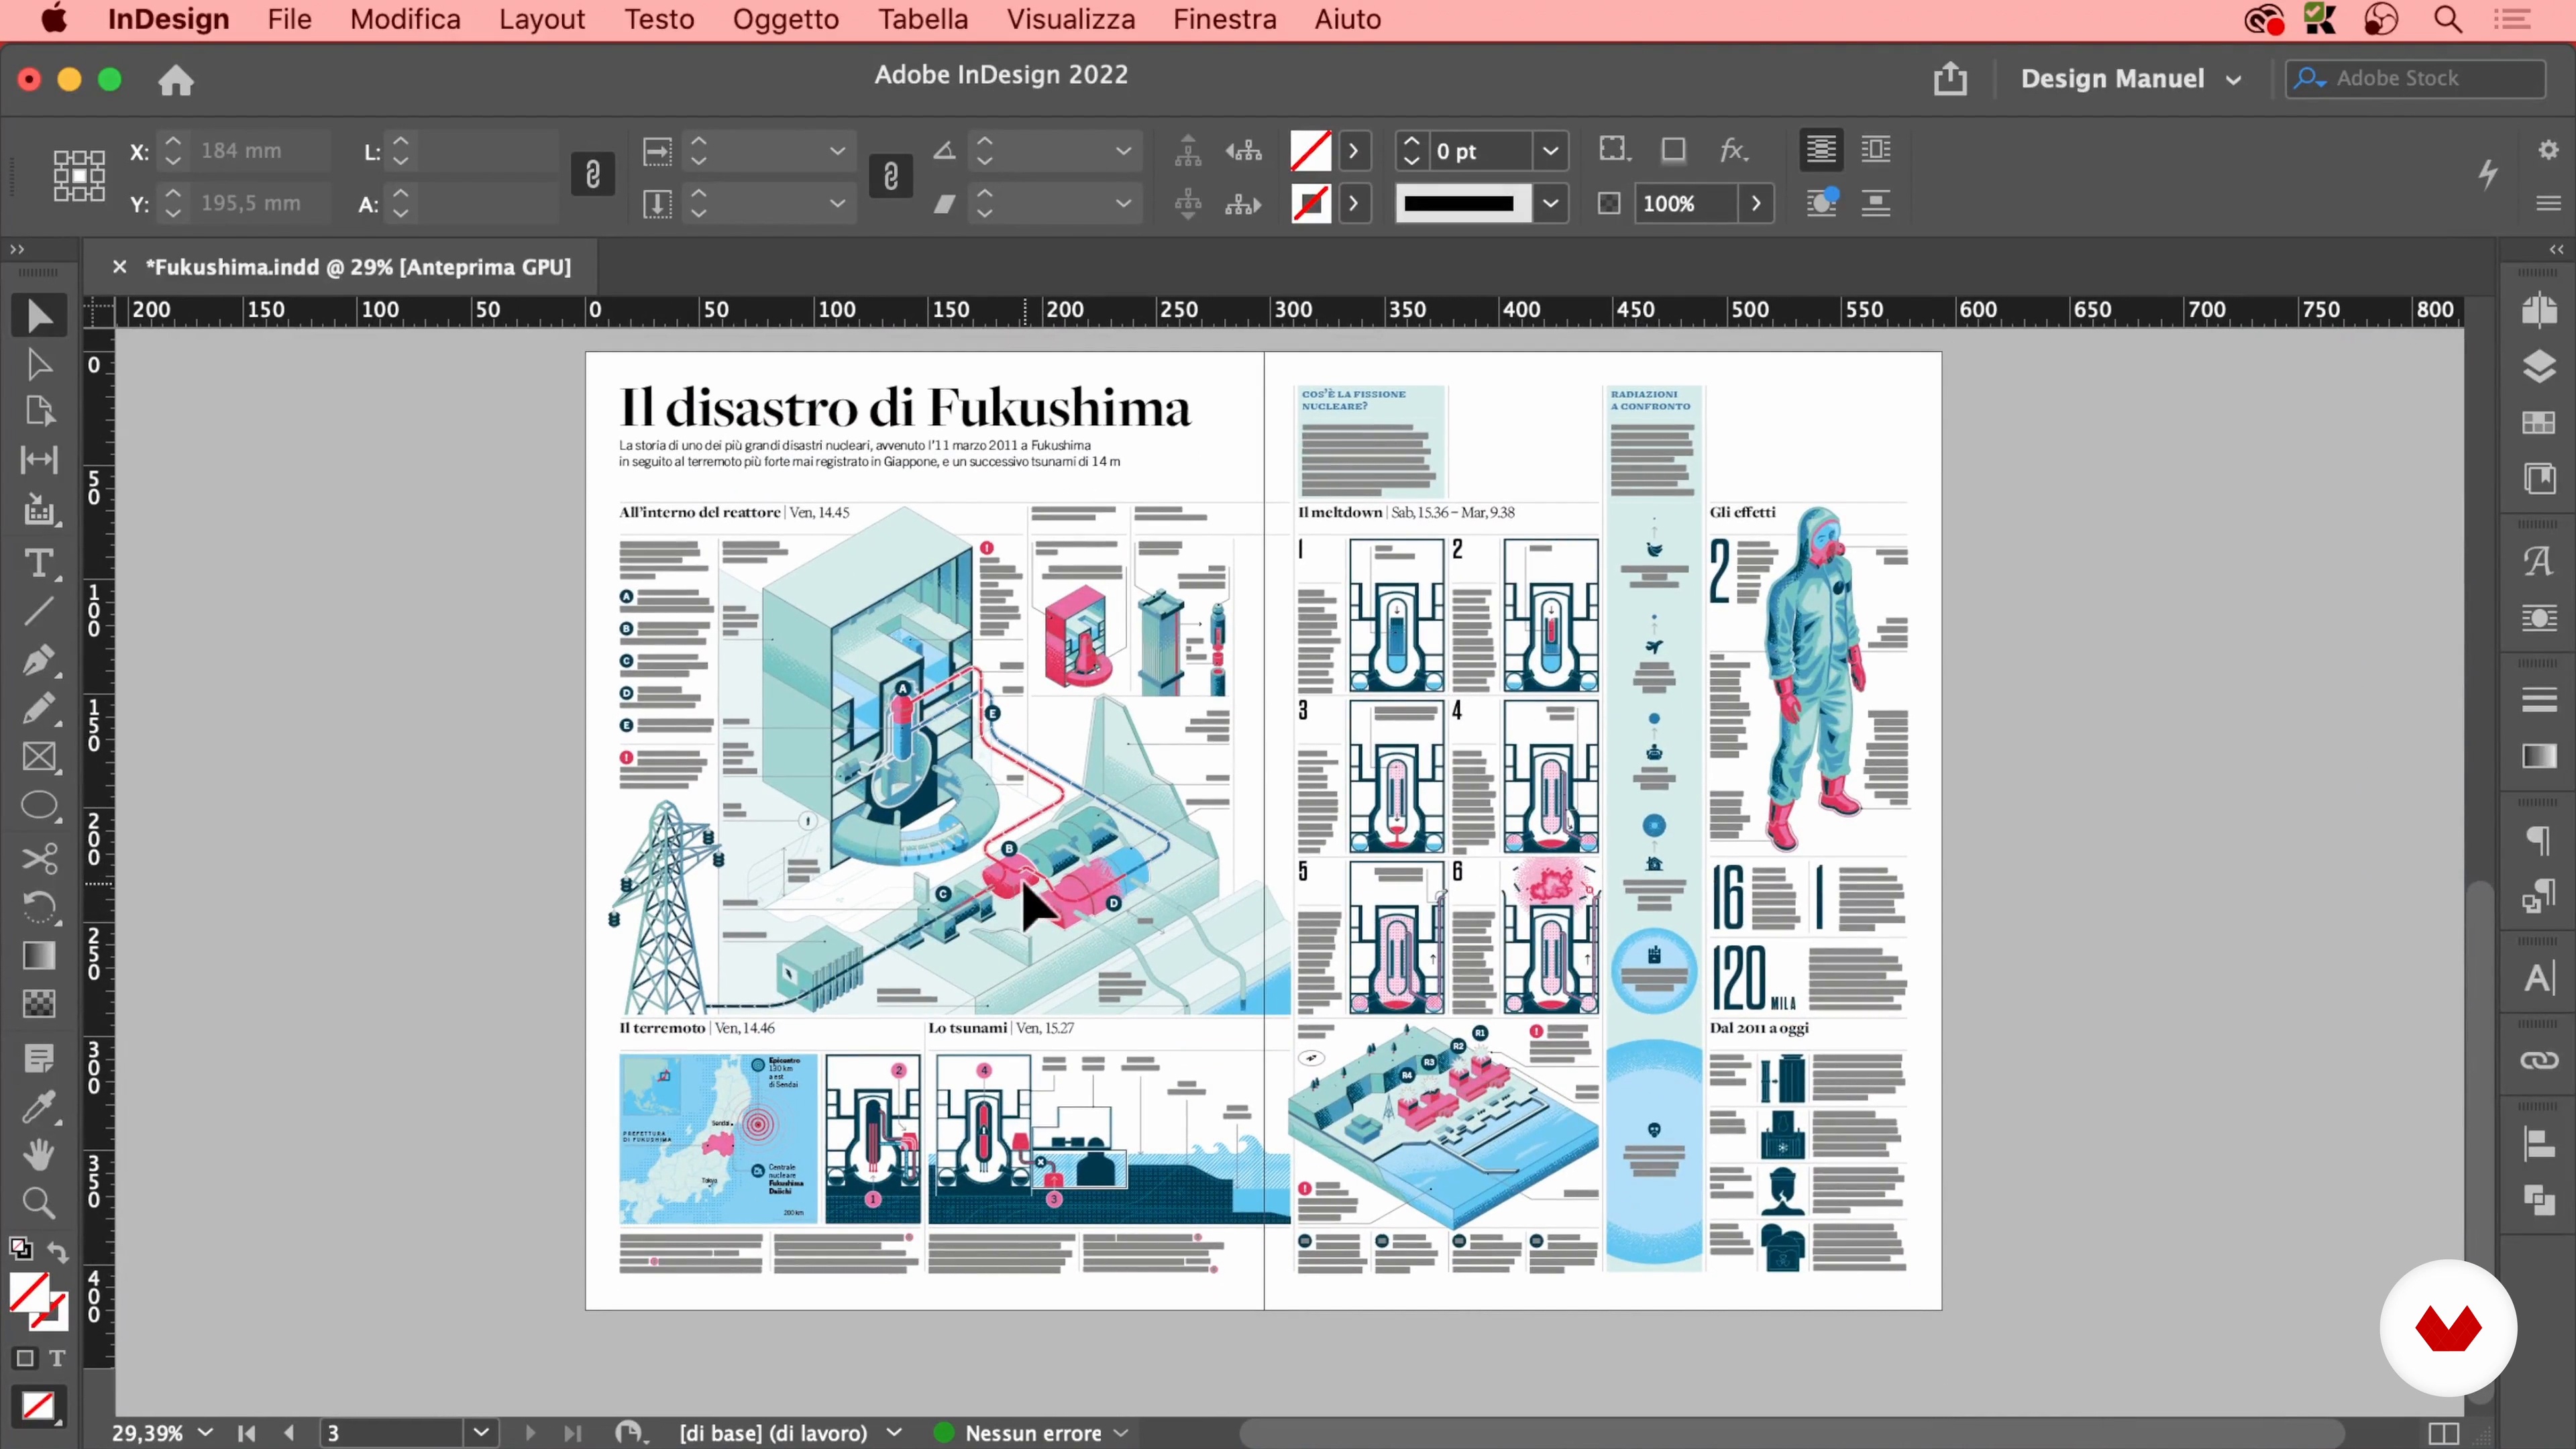
Task: Toggle the reference point locator
Action: (79, 176)
